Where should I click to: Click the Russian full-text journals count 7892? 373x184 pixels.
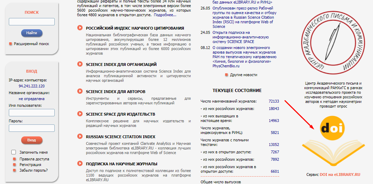tap(275, 159)
